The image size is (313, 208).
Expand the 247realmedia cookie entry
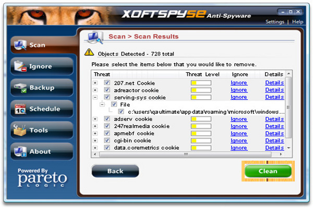coord(95,126)
